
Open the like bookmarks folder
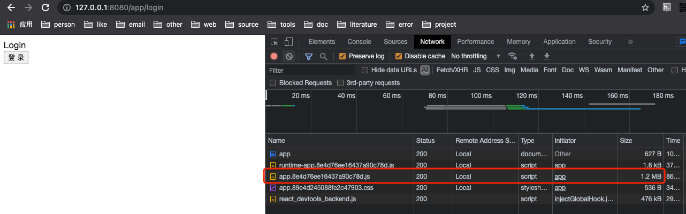tap(96, 24)
